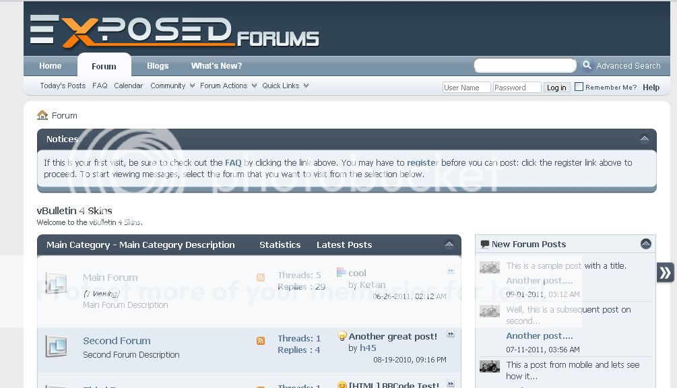The image size is (677, 388).
Task: Click the home icon beside Forum breadcrumb
Action: click(x=42, y=115)
